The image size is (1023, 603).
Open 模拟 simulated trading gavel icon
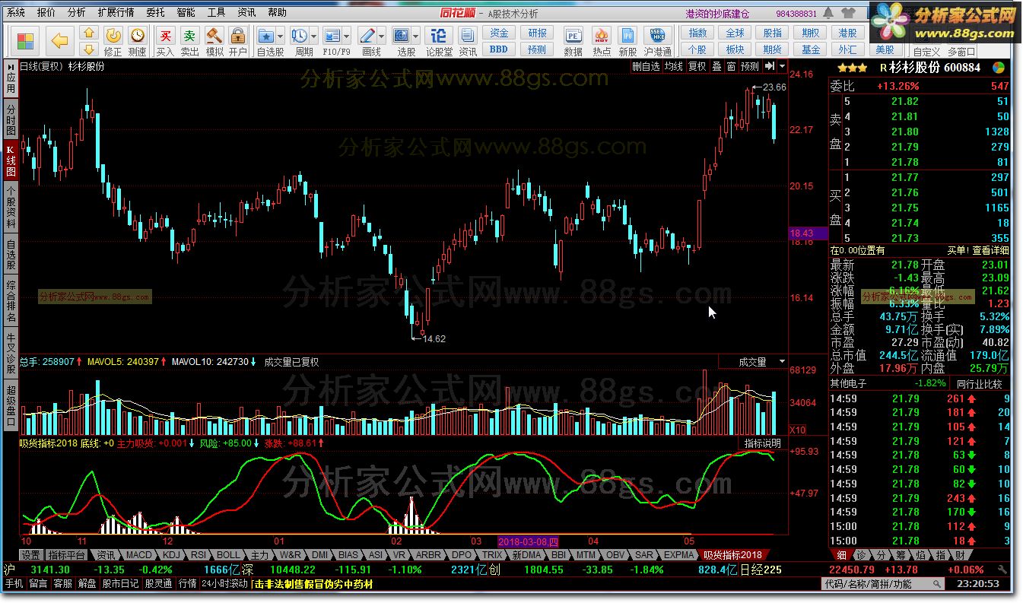(214, 36)
